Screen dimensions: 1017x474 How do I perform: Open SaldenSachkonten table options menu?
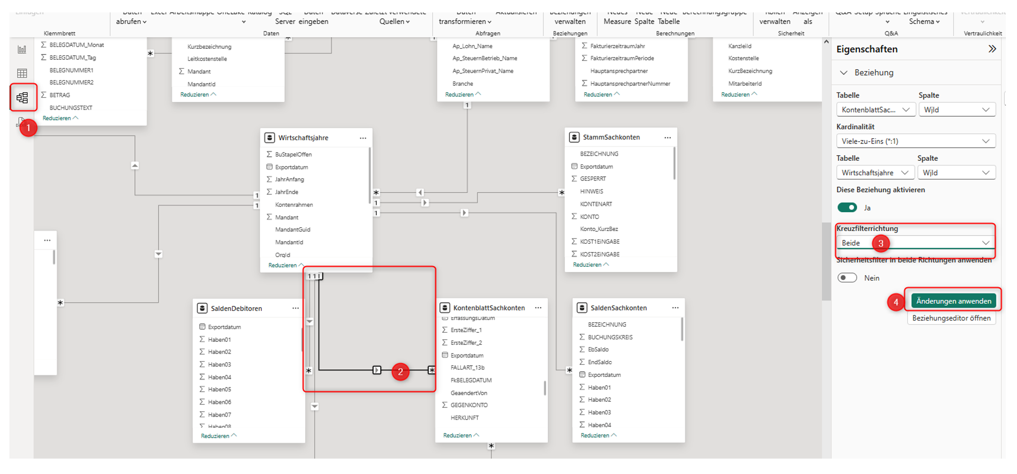pos(675,308)
